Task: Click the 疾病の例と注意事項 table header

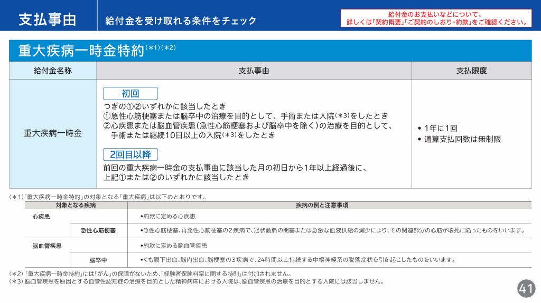Action: pos(329,205)
